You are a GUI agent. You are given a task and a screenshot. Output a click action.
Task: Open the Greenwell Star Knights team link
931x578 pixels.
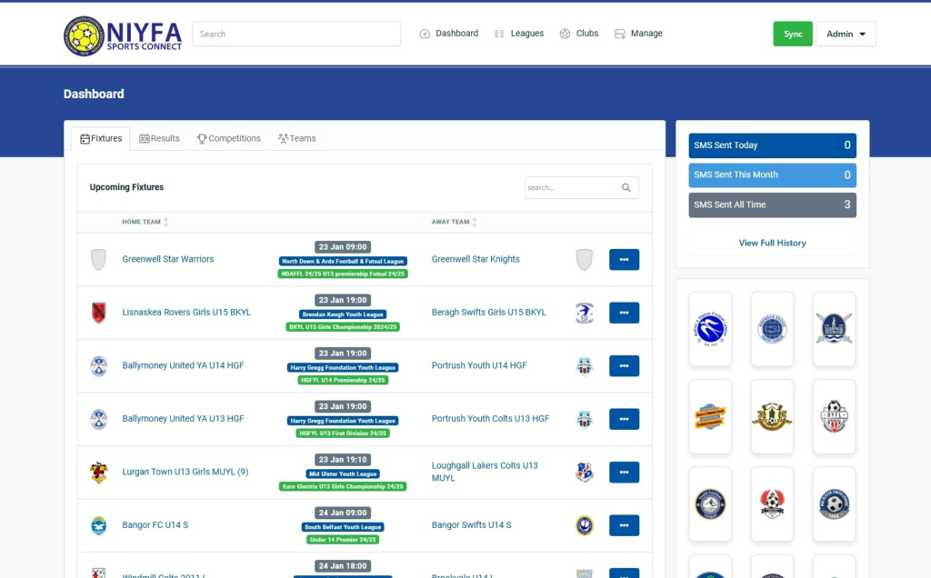(x=476, y=259)
